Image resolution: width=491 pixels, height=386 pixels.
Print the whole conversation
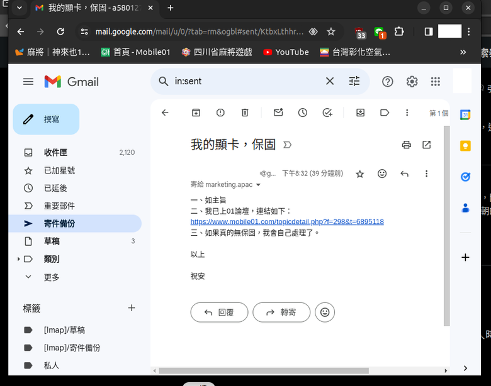pos(407,145)
